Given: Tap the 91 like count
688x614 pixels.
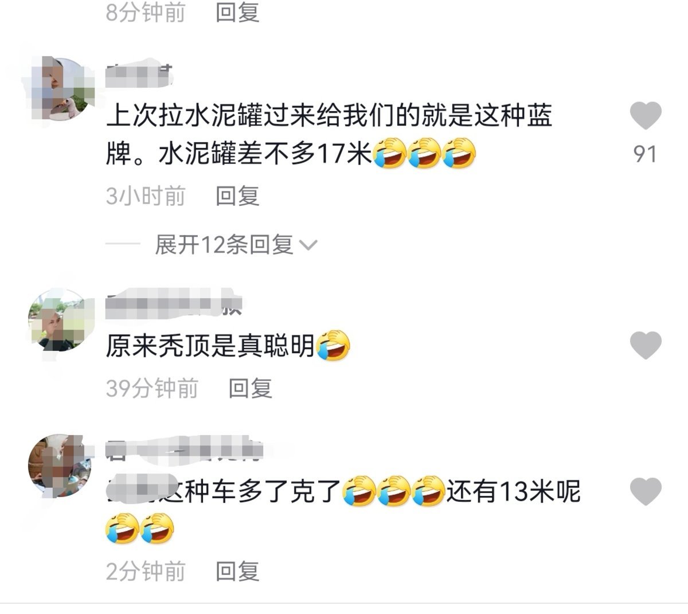Looking at the screenshot, I should coord(645,154).
